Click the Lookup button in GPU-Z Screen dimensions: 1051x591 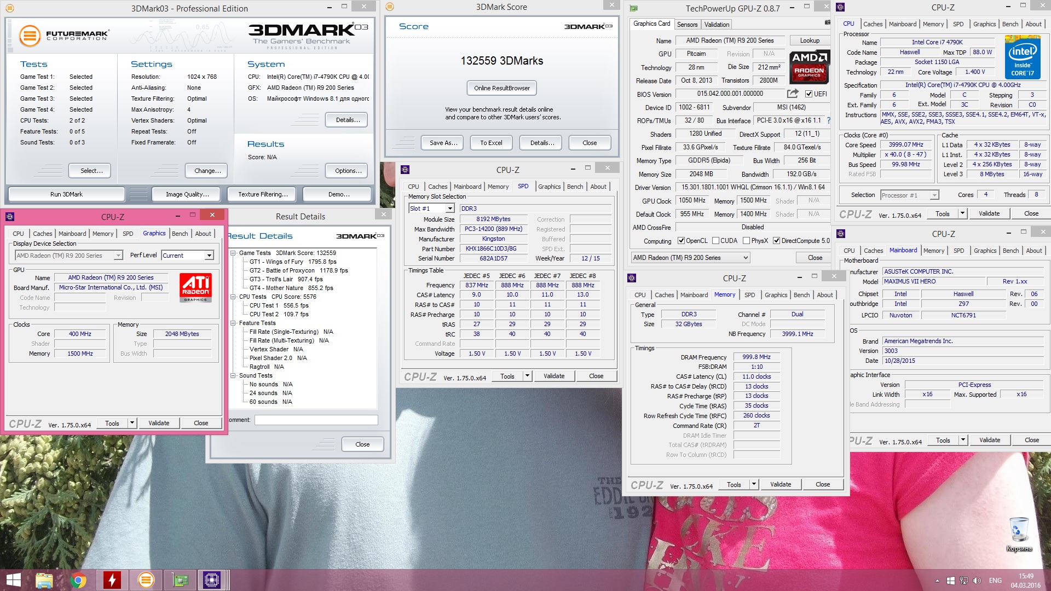tap(810, 40)
